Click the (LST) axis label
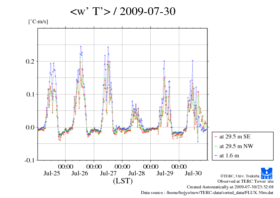The height and width of the screenshot is (198, 280). pyautogui.click(x=123, y=181)
